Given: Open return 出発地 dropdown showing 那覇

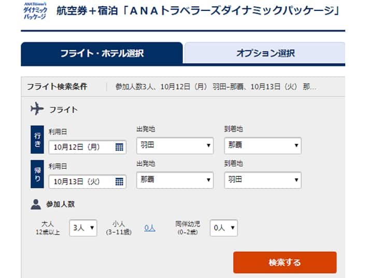Looking at the screenshot, I should (175, 180).
